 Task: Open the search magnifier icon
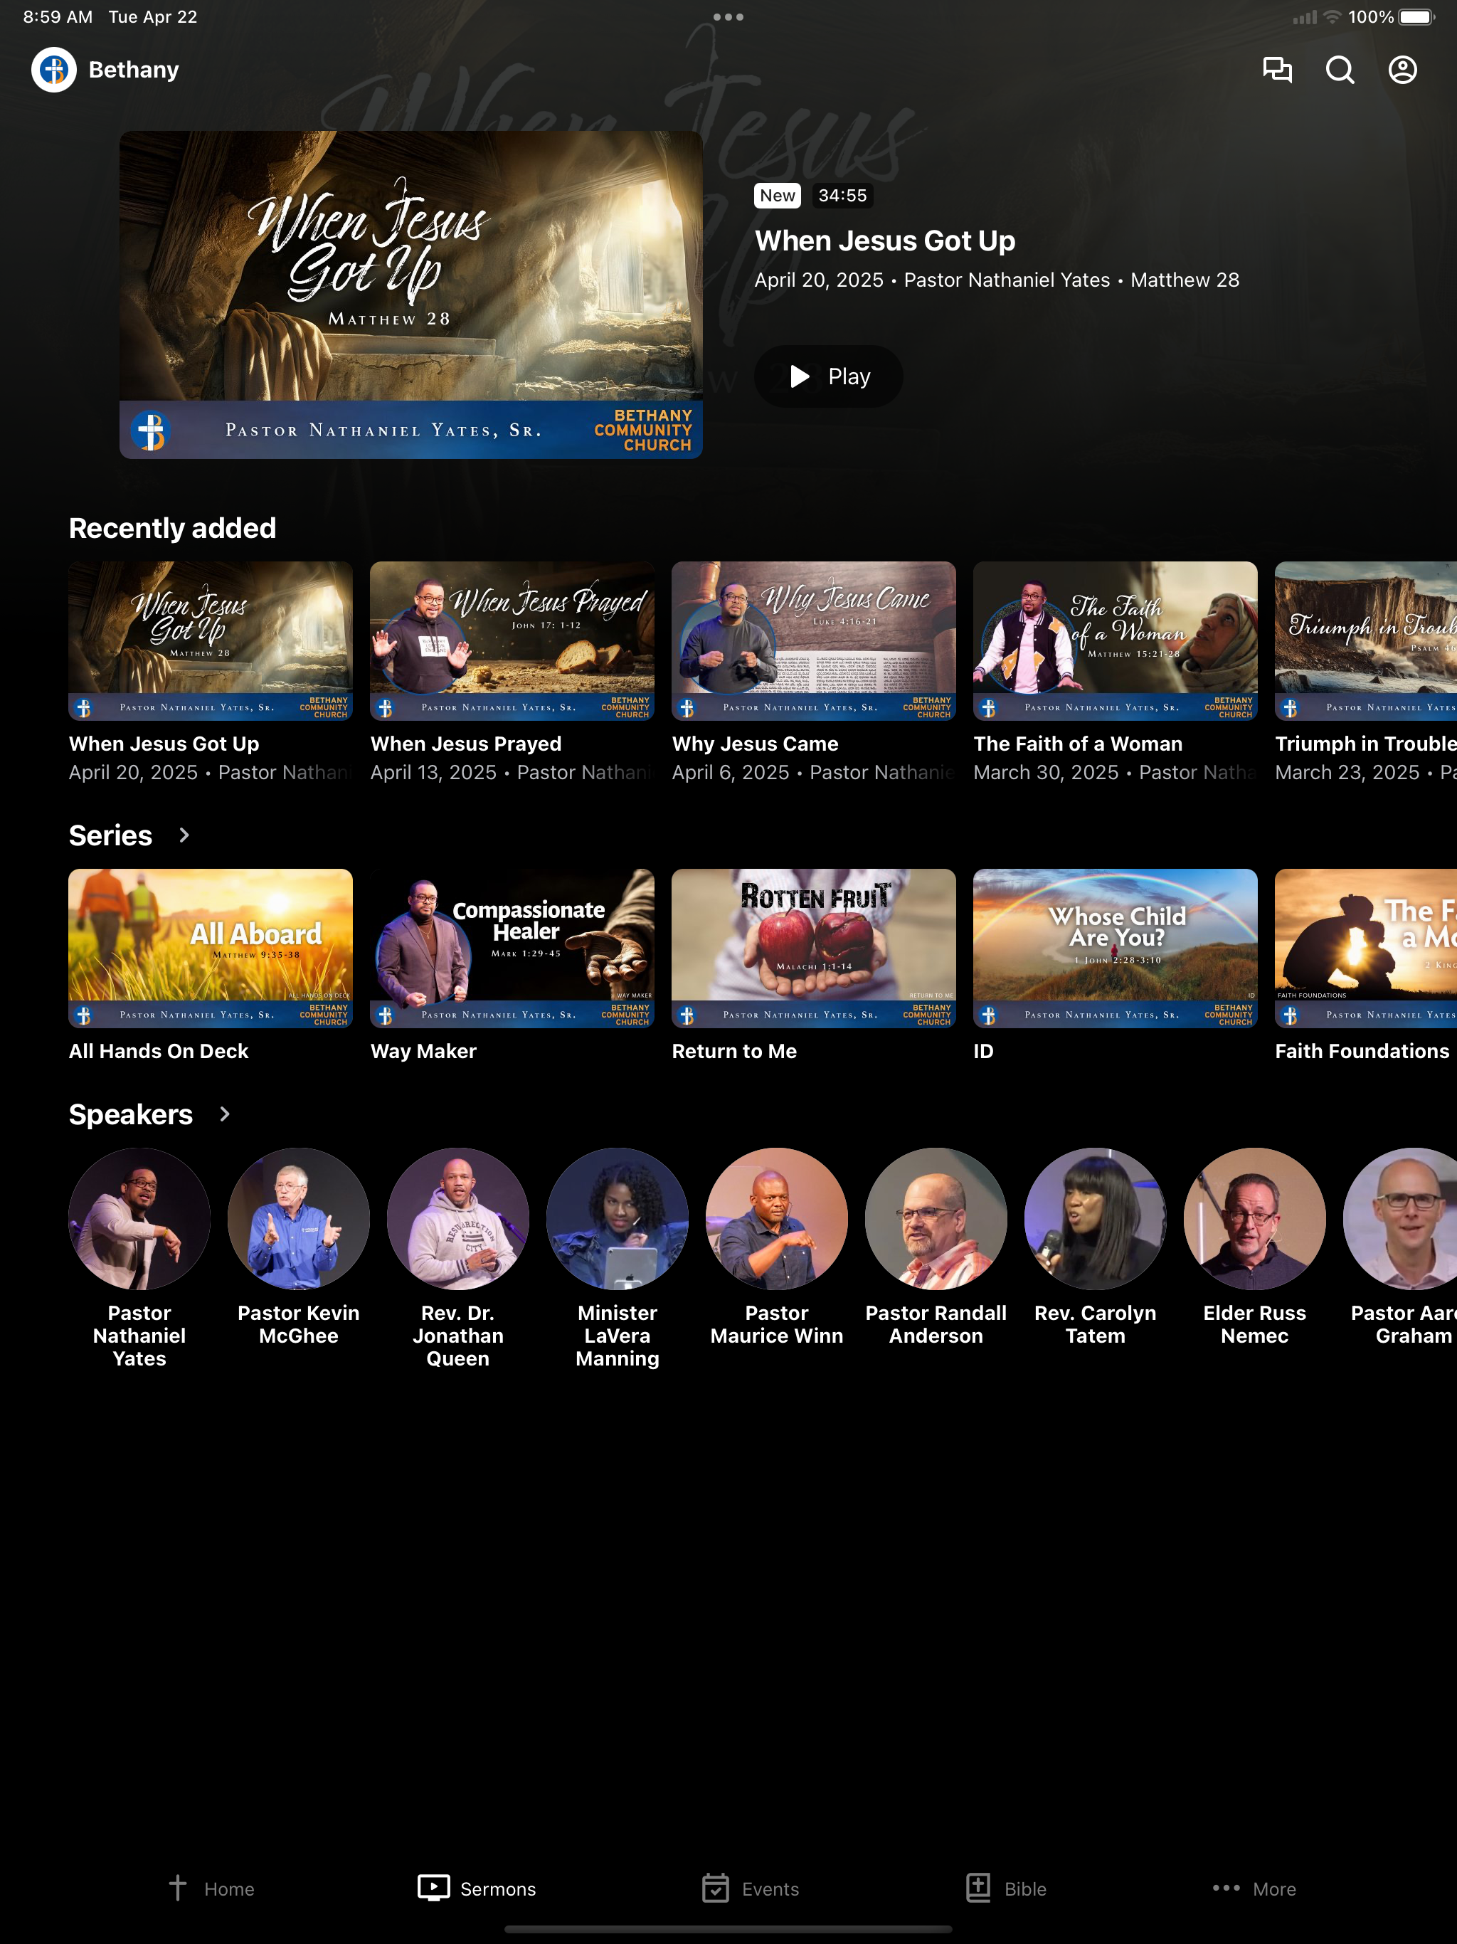pyautogui.click(x=1339, y=70)
